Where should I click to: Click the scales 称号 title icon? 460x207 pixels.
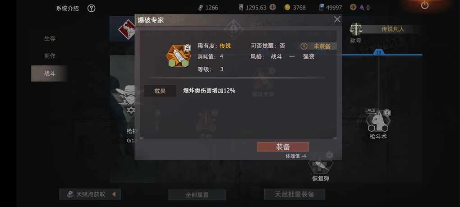(x=356, y=29)
